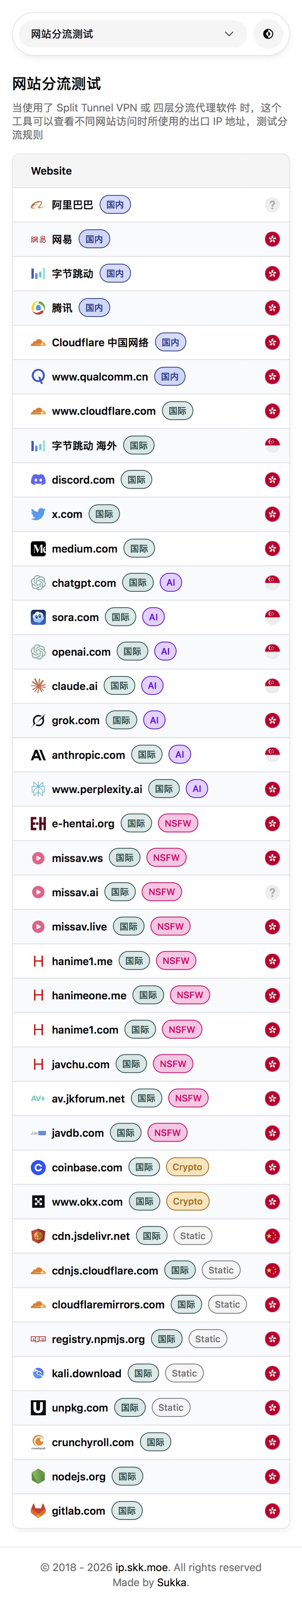
Task: Toggle the dark mode theme button
Action: [x=268, y=34]
